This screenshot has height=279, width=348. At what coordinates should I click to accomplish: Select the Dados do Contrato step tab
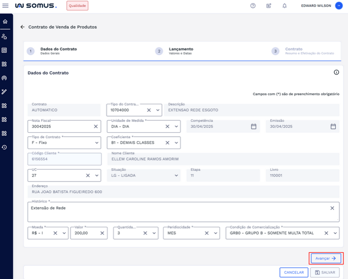click(58, 51)
